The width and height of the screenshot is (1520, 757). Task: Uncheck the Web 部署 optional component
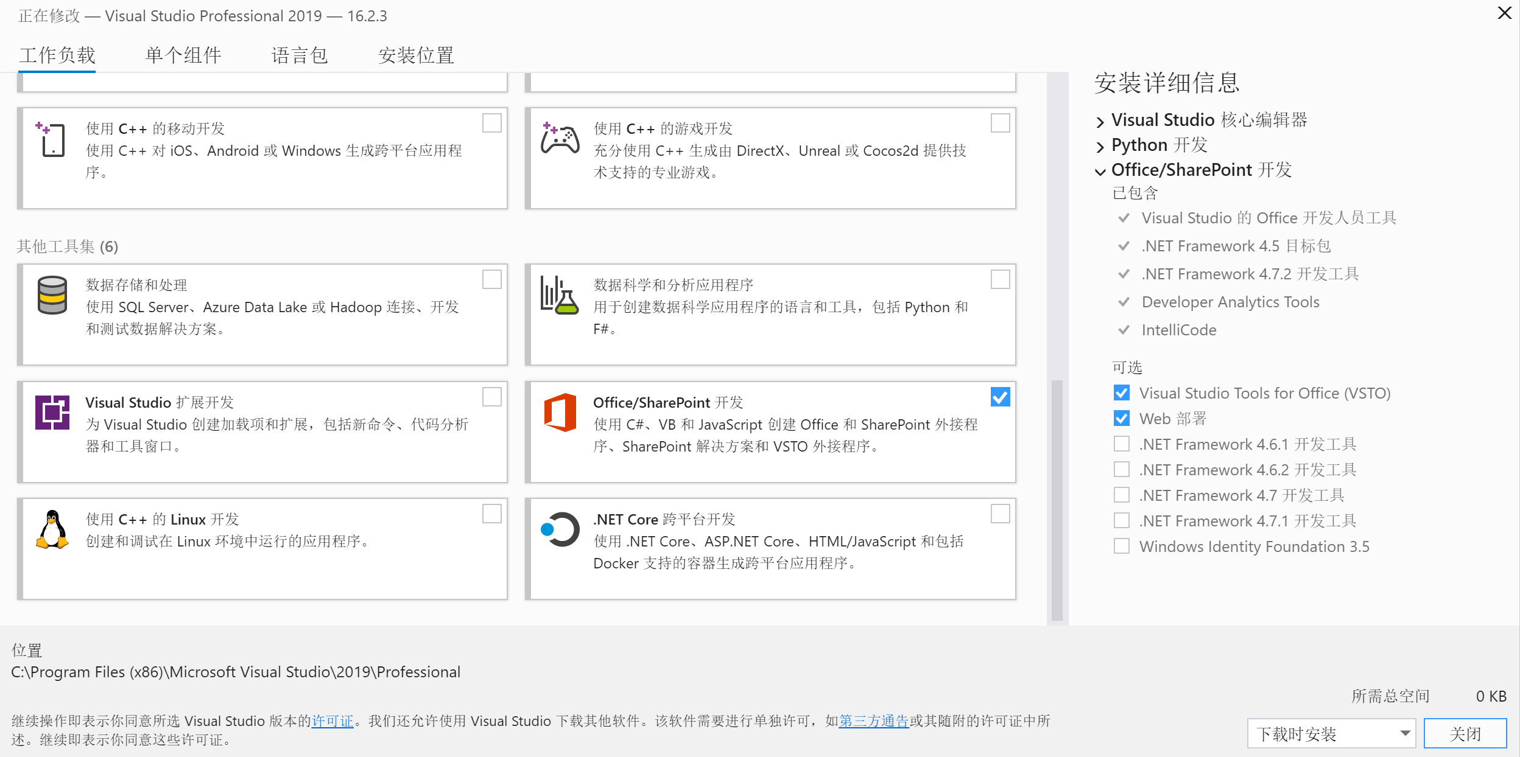tap(1121, 419)
